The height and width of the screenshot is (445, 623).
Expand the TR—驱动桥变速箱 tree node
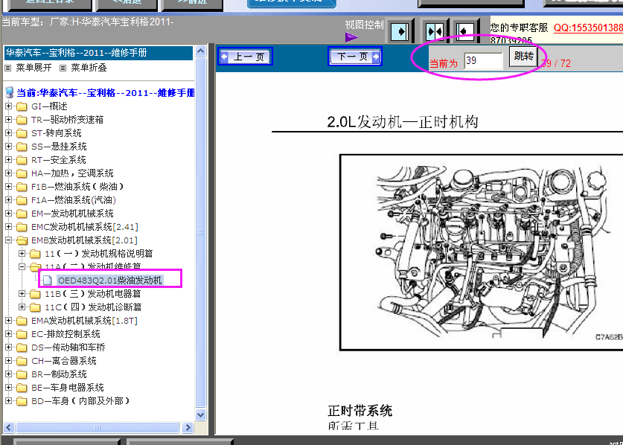[9, 120]
